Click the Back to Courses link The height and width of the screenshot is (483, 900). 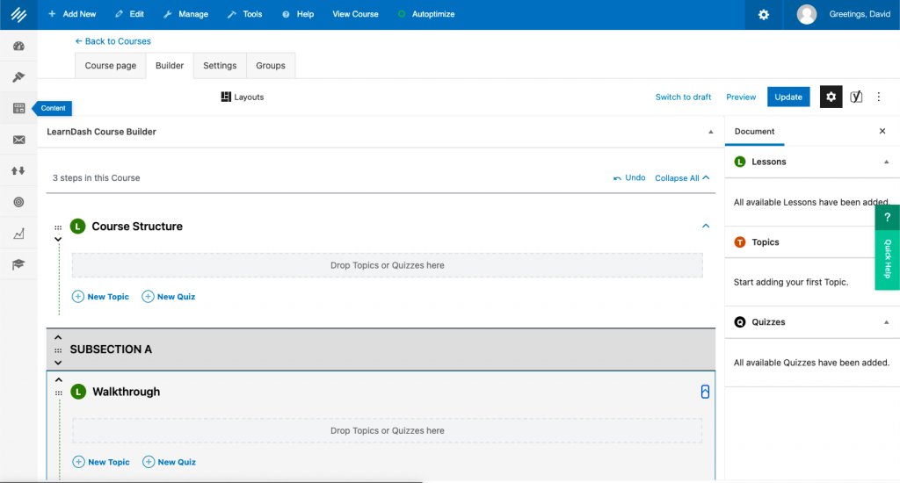click(113, 41)
